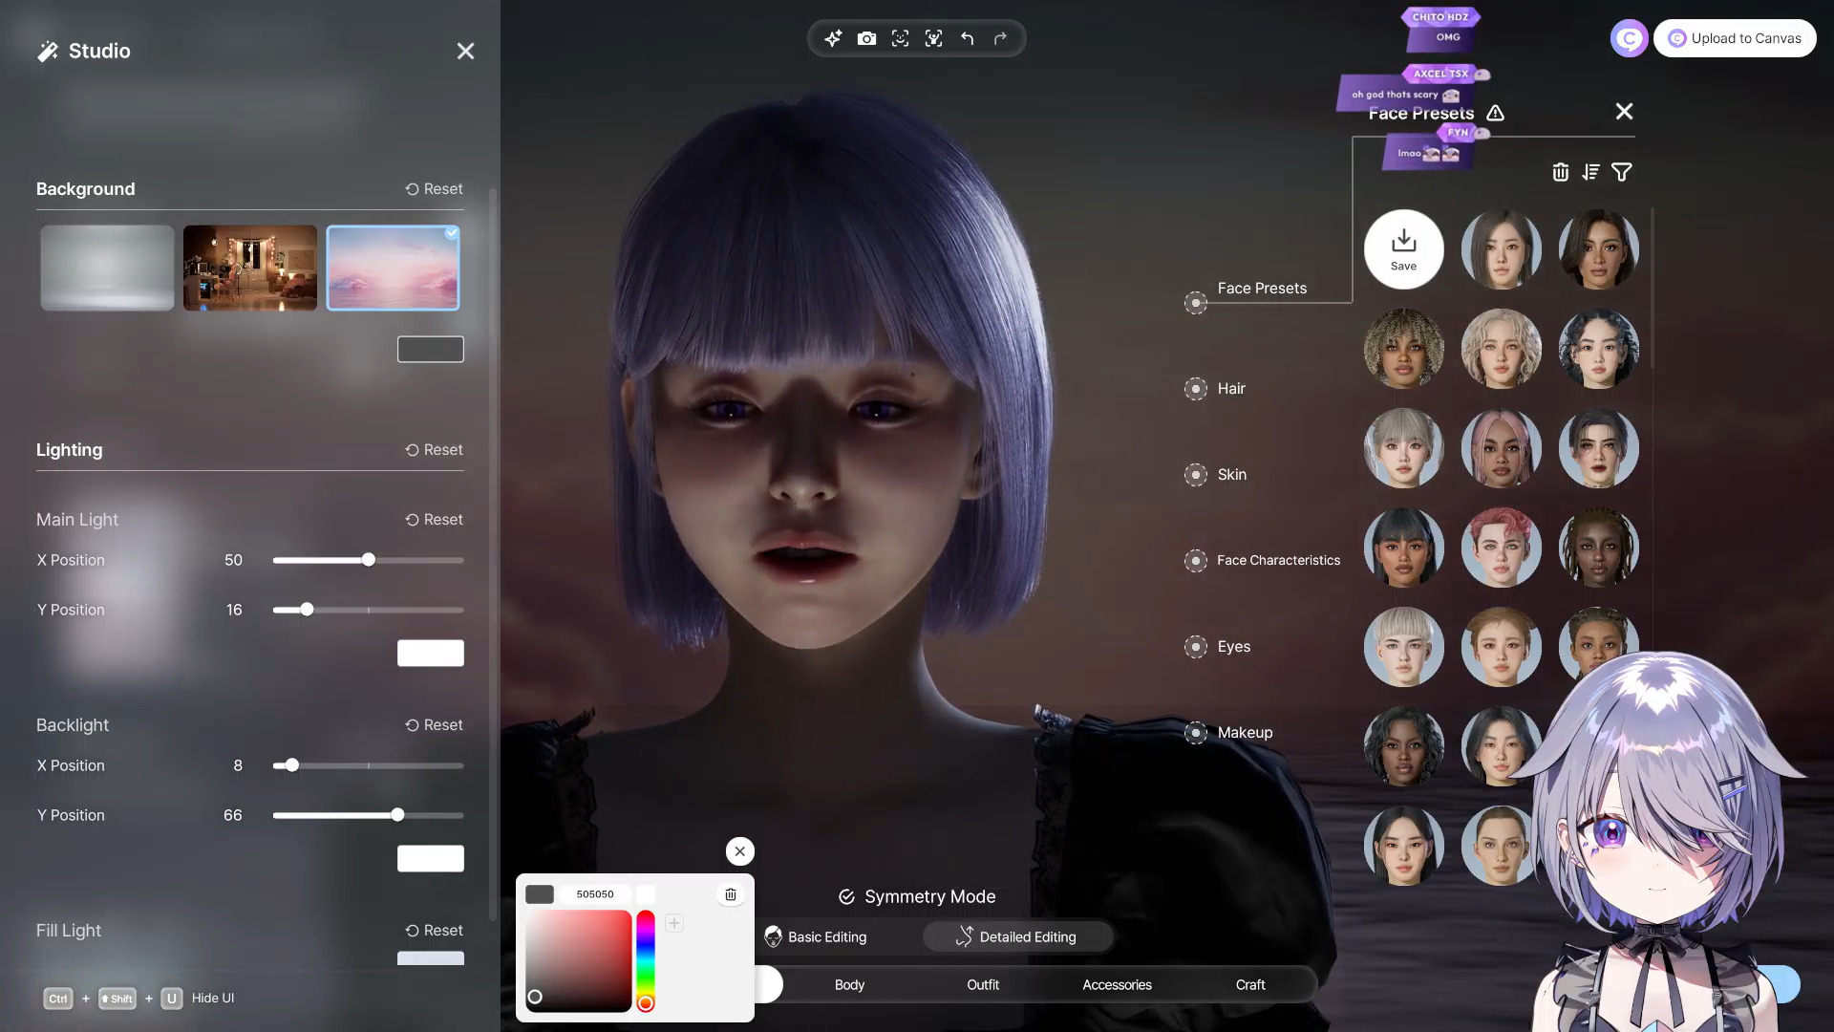Focus camera on the face icon
Image resolution: width=1834 pixels, height=1032 pixels.
click(900, 38)
